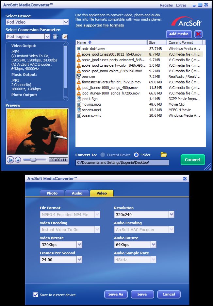Image resolution: width=213 pixels, height=306 pixels.
Task: Open the Video Bitrate dropdown
Action: coord(79,245)
